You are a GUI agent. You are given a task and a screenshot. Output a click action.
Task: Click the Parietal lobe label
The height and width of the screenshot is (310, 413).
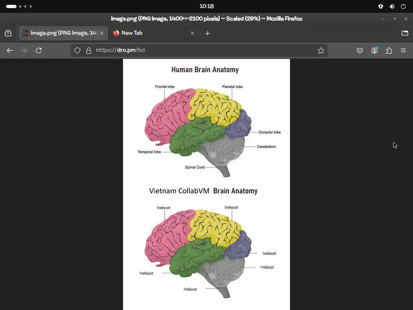pyautogui.click(x=232, y=87)
